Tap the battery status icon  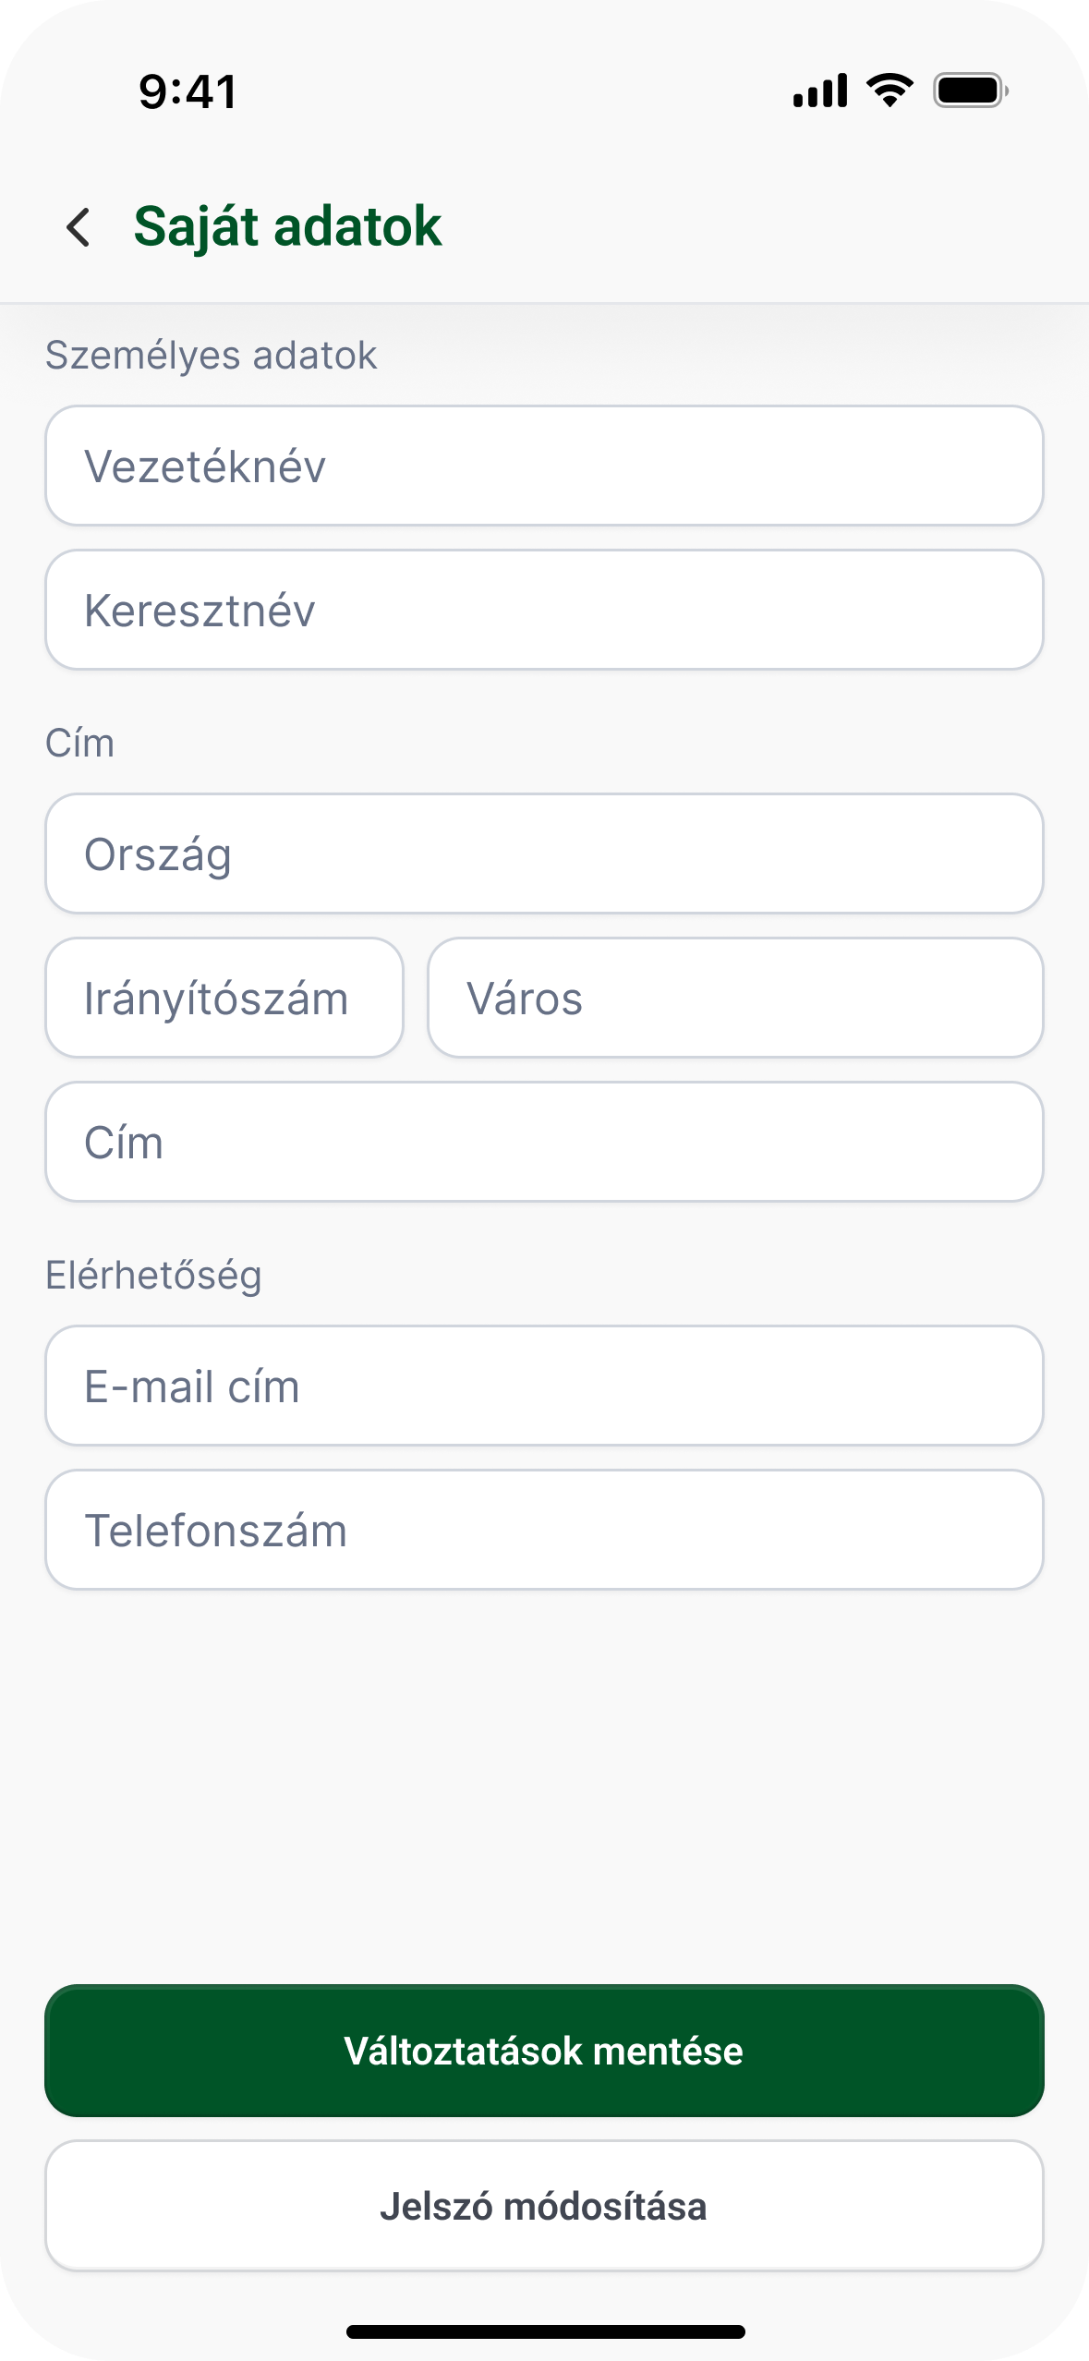click(970, 91)
